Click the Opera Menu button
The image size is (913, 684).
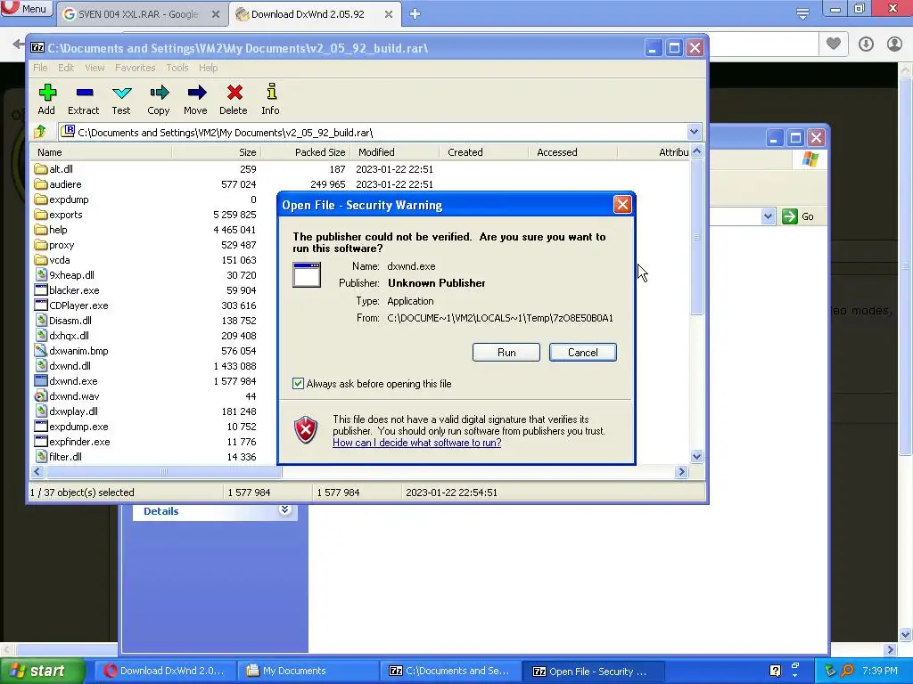point(26,8)
